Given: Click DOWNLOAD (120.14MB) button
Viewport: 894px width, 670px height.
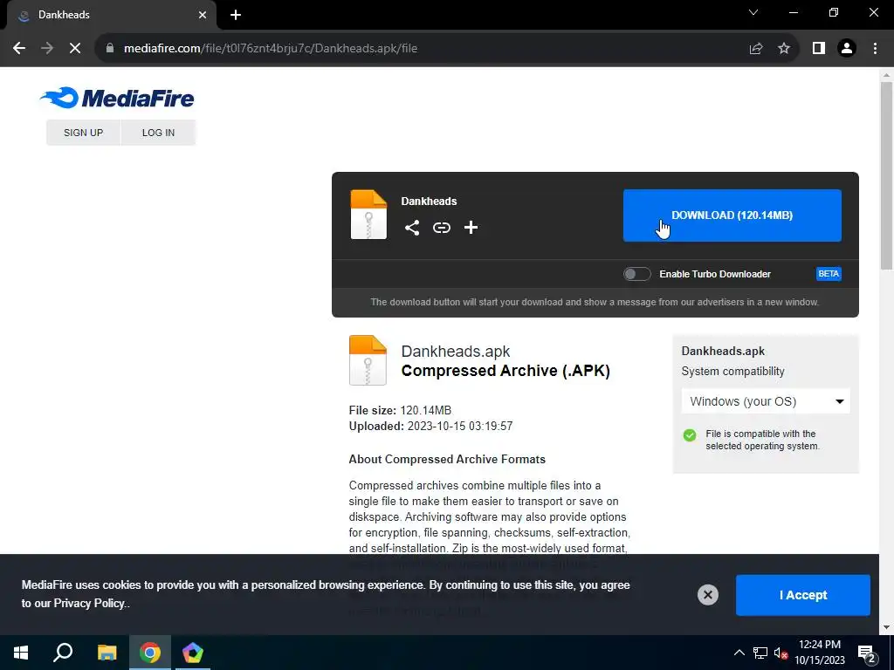Looking at the screenshot, I should [732, 215].
